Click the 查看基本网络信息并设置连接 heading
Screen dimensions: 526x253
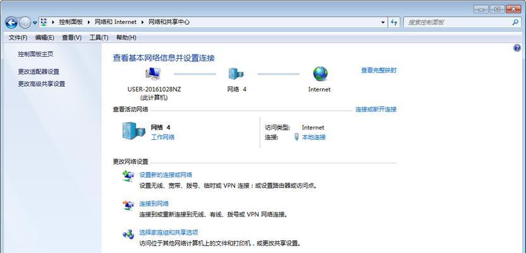click(x=164, y=58)
